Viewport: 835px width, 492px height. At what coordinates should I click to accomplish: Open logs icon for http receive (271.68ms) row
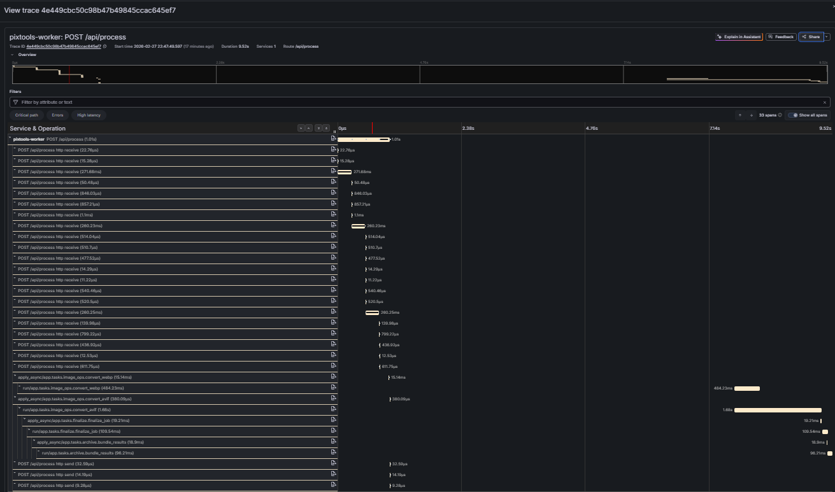[x=333, y=171]
